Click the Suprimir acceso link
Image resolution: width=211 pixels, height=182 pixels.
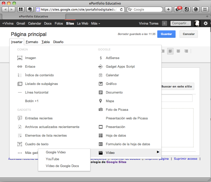tap(185, 159)
